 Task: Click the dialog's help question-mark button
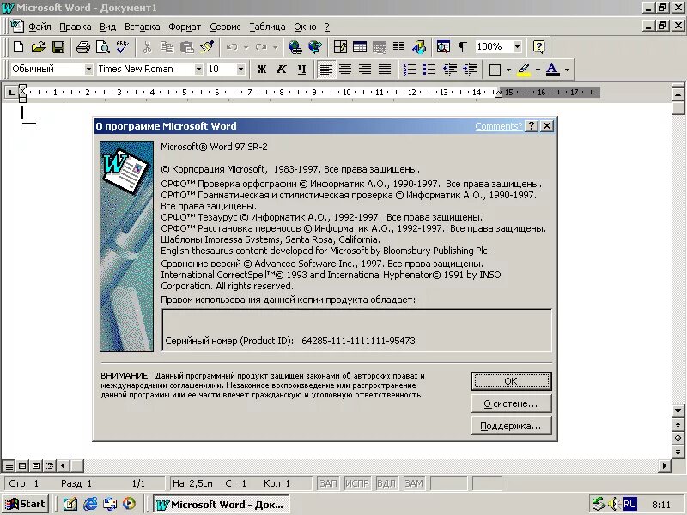pyautogui.click(x=532, y=126)
